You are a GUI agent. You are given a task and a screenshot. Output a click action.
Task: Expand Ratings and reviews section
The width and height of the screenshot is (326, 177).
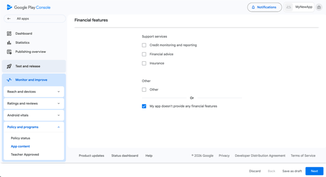(34, 104)
